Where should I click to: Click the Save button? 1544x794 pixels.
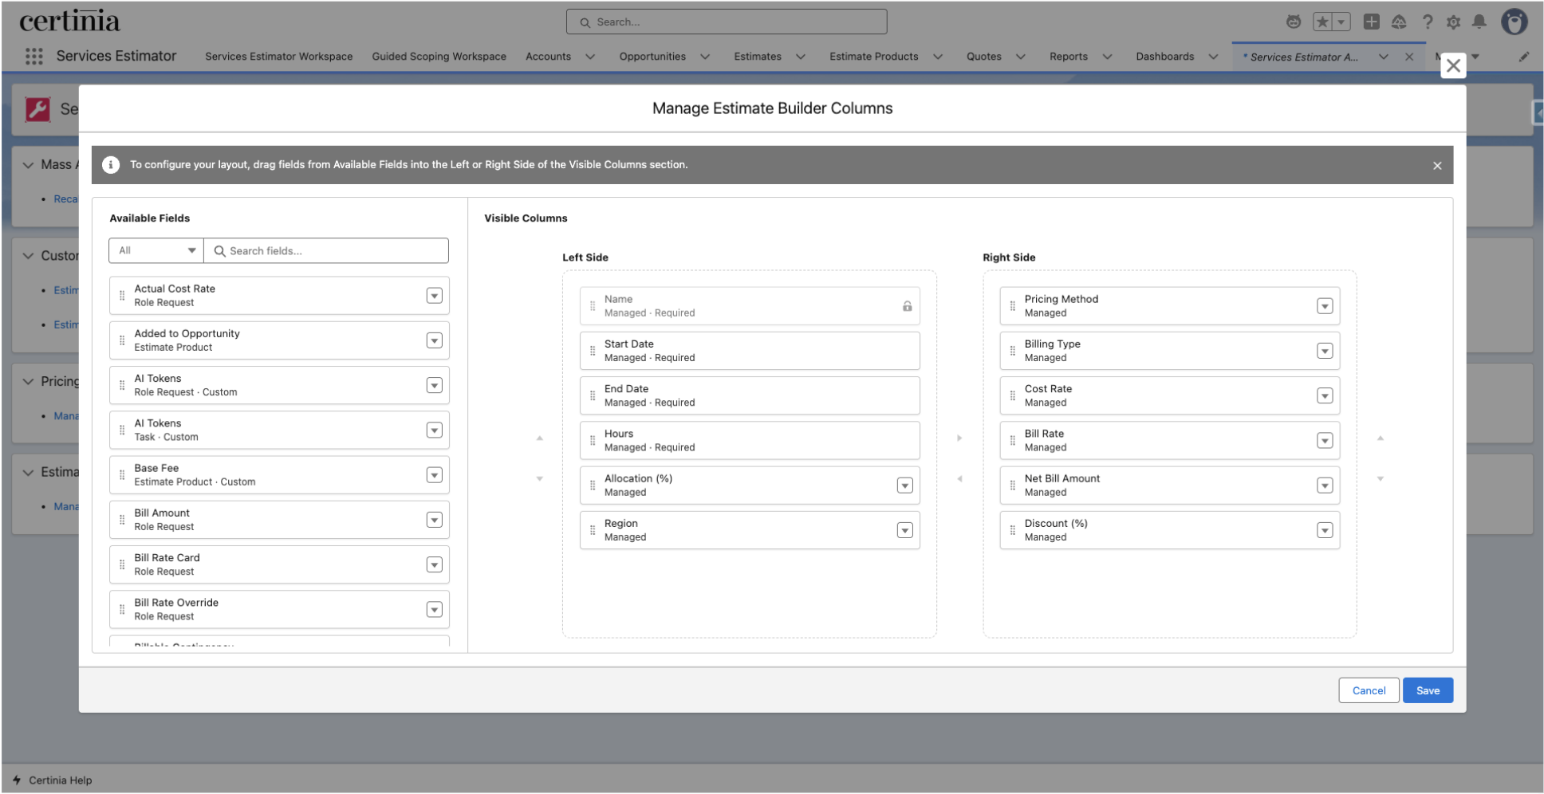pos(1428,690)
